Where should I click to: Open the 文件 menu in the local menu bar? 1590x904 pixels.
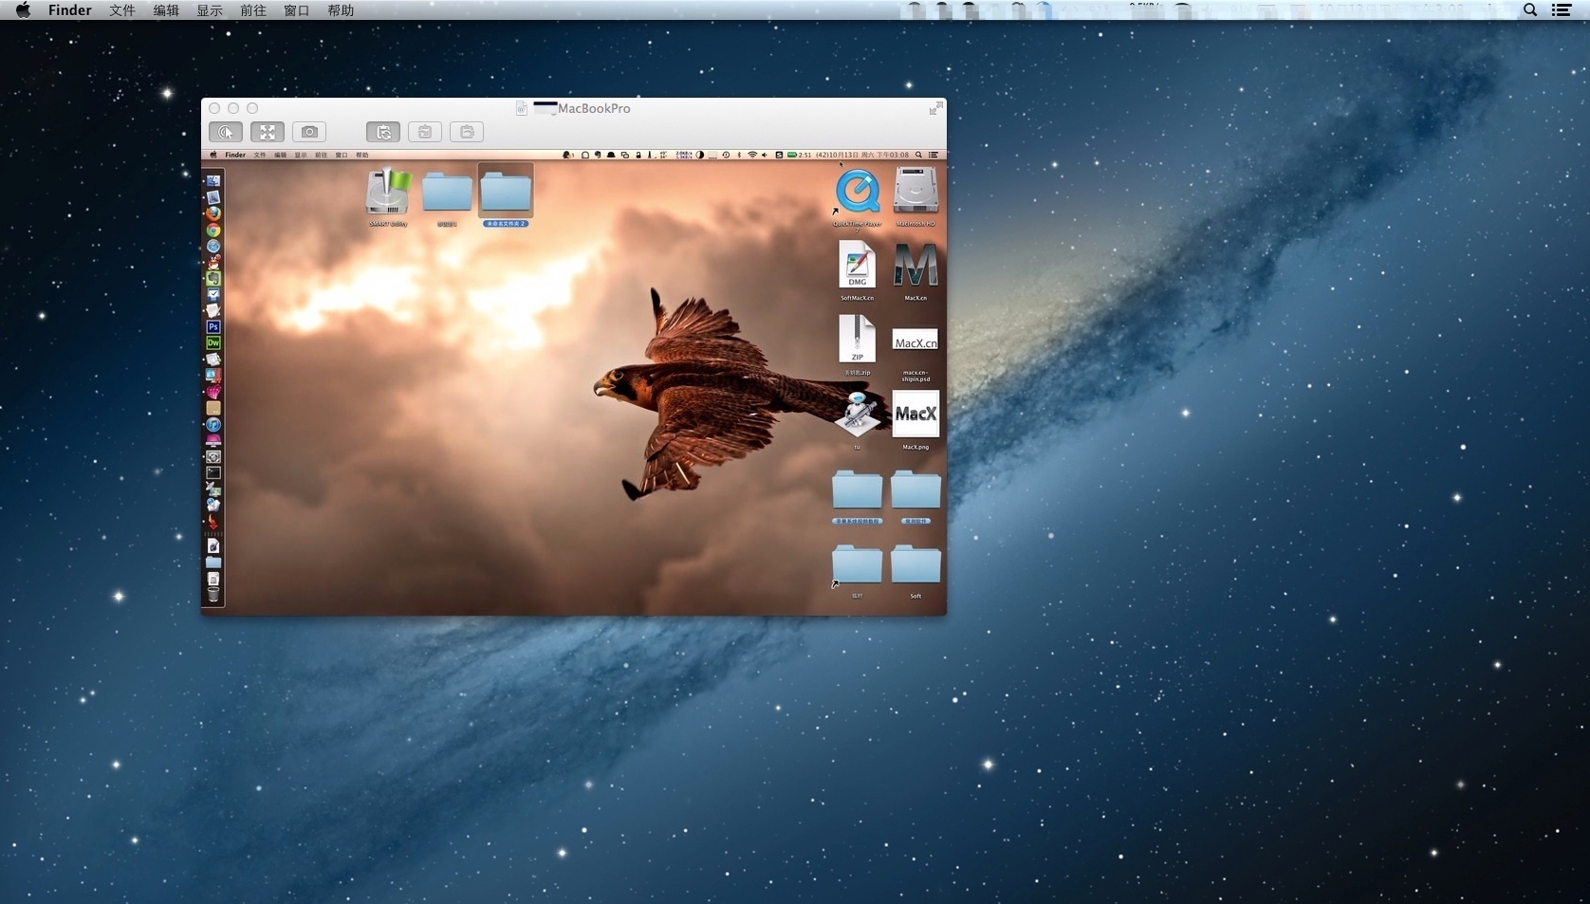(122, 10)
